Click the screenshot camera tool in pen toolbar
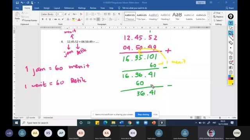Screen dimensions: 250x140 pyautogui.click(x=231, y=67)
